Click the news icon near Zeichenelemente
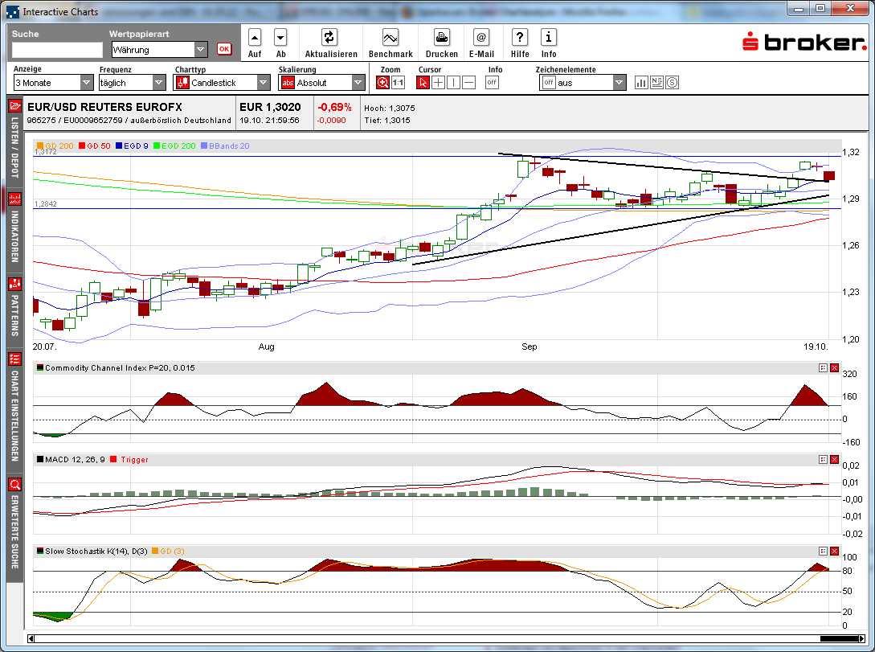Viewport: 875px width, 652px height. click(656, 83)
